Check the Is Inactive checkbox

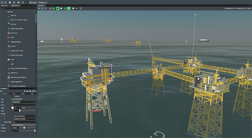click(x=13, y=96)
